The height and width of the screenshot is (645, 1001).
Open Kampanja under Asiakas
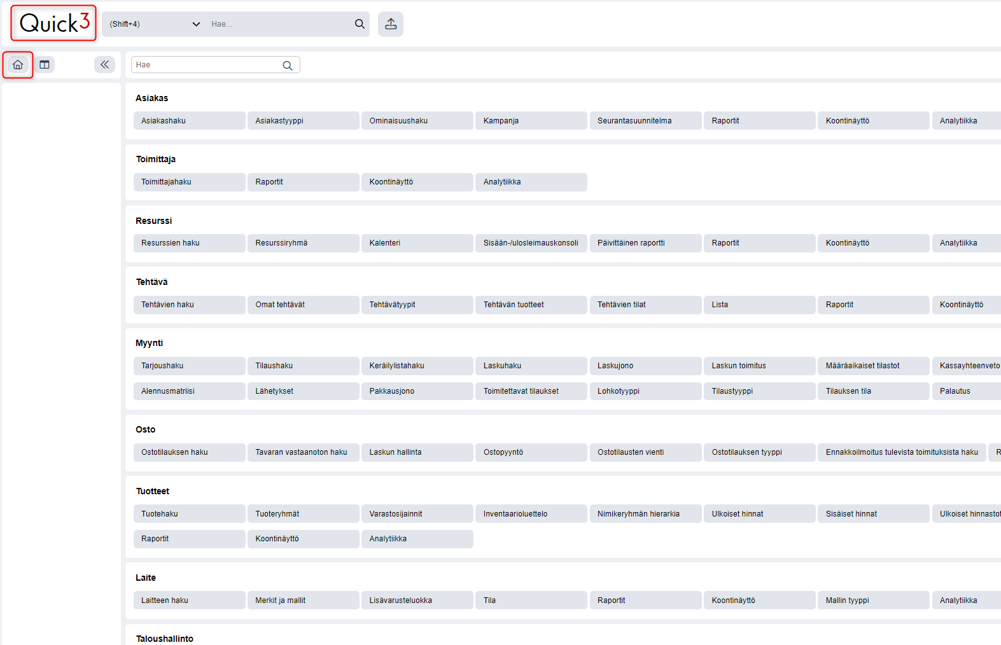click(x=531, y=121)
